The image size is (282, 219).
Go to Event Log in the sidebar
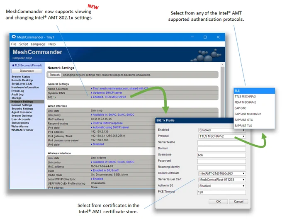pos(18,91)
